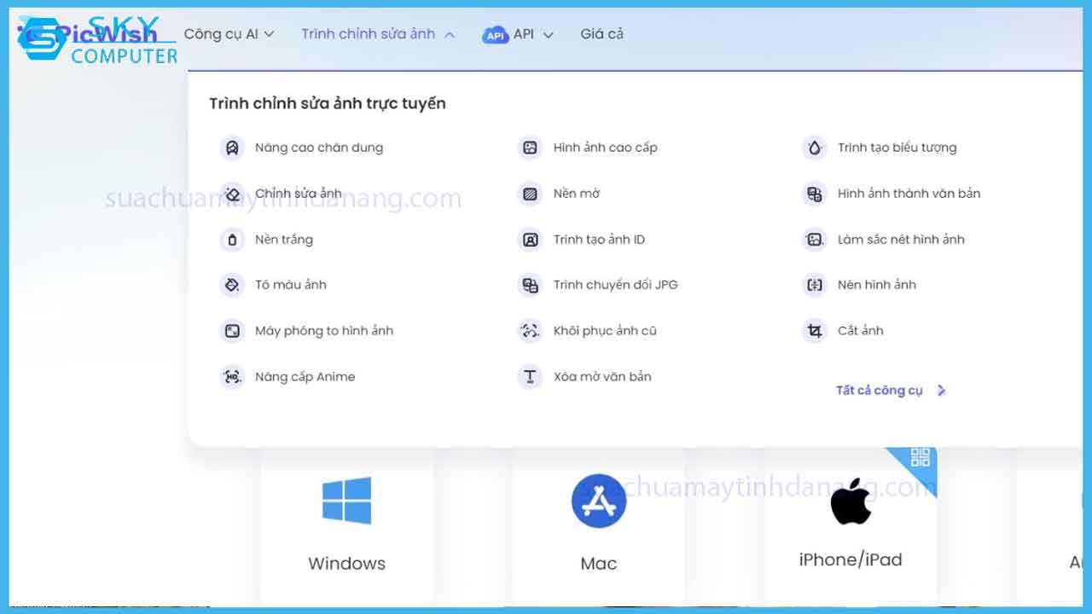Choose Nâng cấp Anime entry
The width and height of the screenshot is (1092, 614).
click(305, 377)
